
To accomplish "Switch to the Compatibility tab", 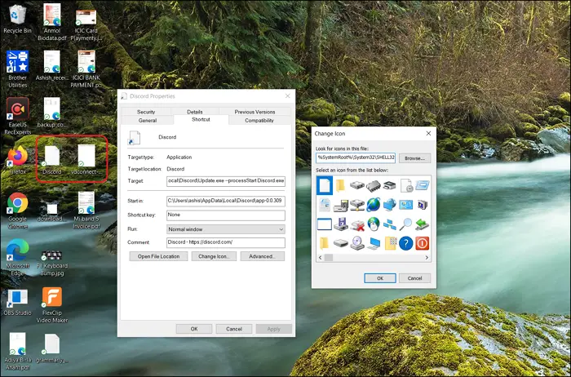I will [x=259, y=120].
